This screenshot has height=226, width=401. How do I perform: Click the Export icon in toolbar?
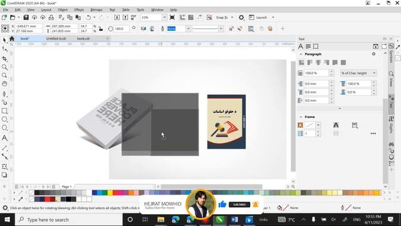pyautogui.click(x=125, y=18)
